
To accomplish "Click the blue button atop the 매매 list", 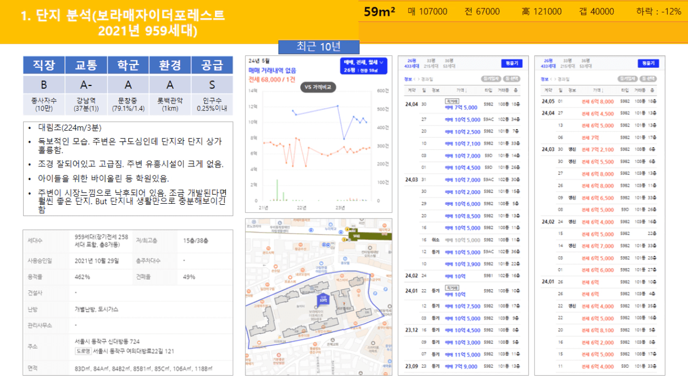I will pyautogui.click(x=512, y=63).
